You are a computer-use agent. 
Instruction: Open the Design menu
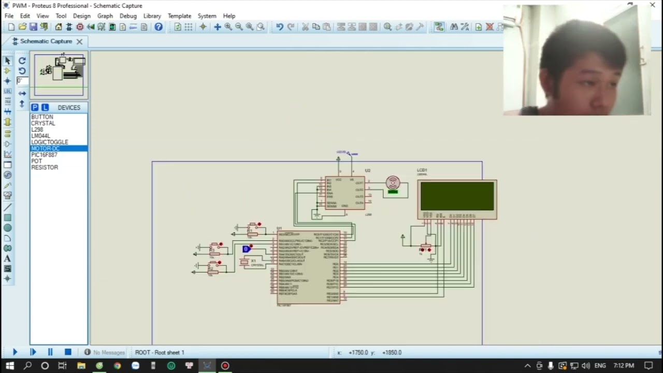pyautogui.click(x=81, y=16)
